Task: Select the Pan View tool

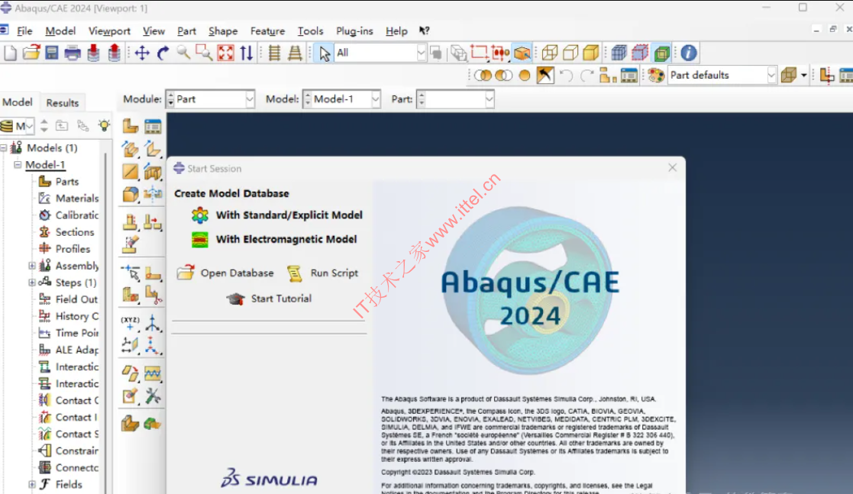Action: click(142, 53)
